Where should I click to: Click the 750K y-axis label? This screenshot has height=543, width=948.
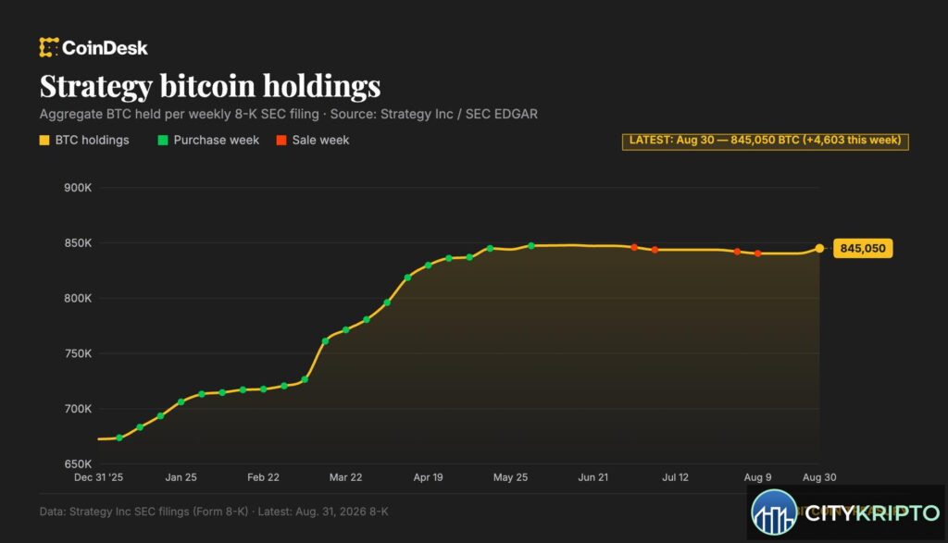tap(78, 353)
